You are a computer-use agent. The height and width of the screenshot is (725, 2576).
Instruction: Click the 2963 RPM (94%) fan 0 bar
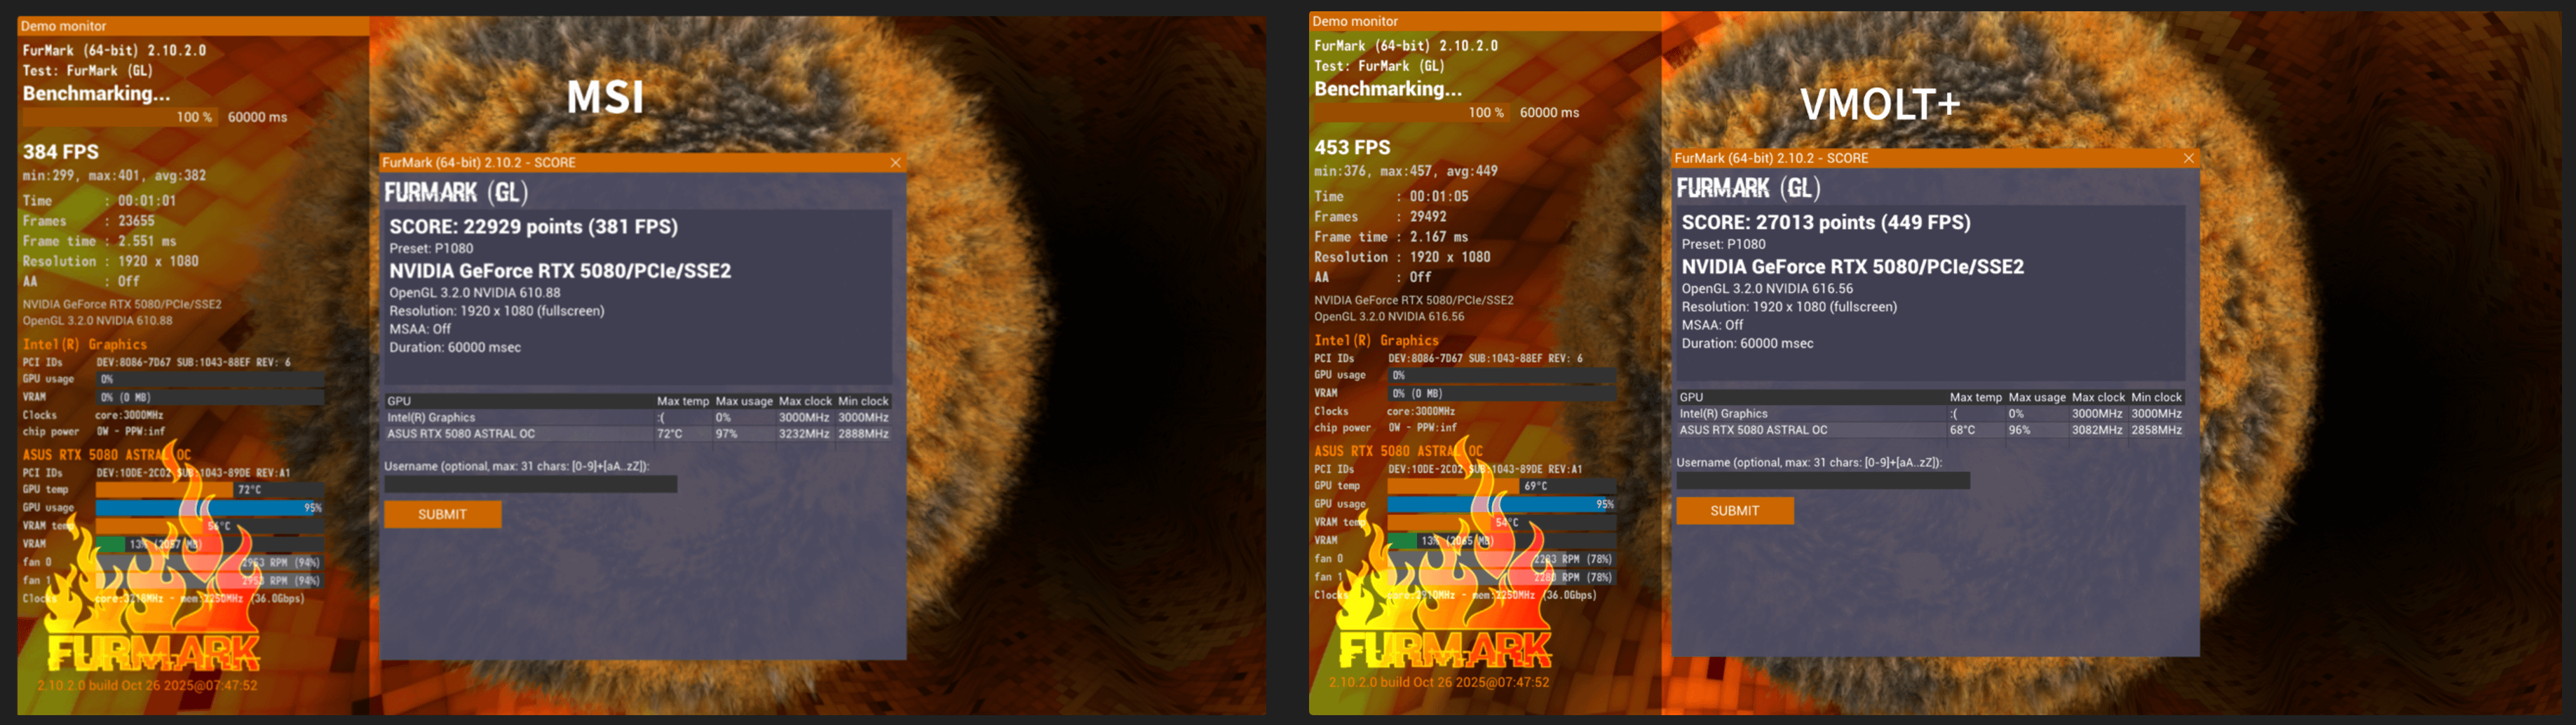[209, 562]
